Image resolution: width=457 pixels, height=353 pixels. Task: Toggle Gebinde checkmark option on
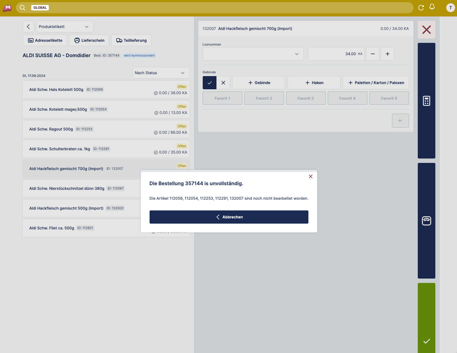pos(210,83)
